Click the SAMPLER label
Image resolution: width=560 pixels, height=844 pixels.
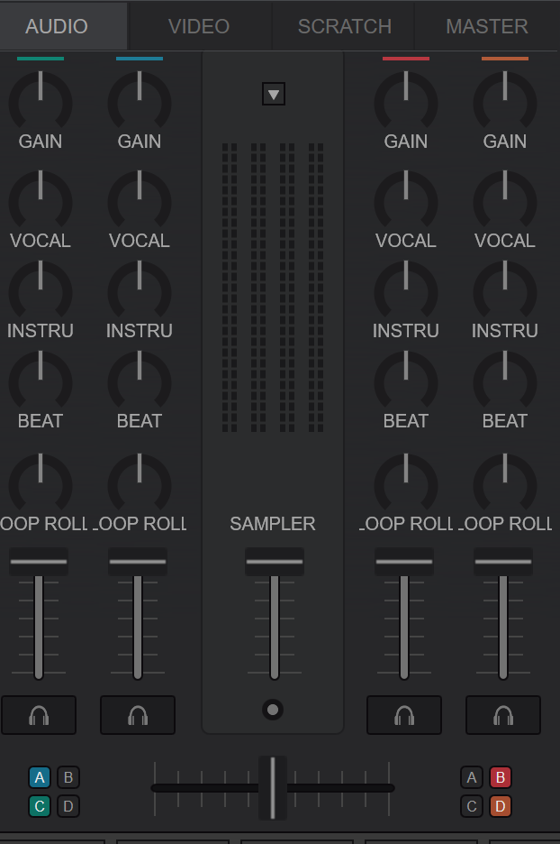coord(273,524)
